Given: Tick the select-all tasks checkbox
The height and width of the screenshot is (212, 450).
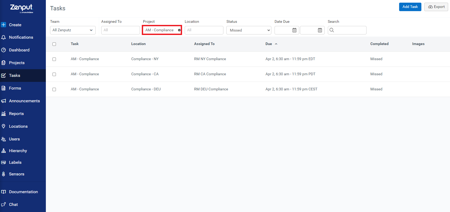Looking at the screenshot, I should [x=54, y=44].
